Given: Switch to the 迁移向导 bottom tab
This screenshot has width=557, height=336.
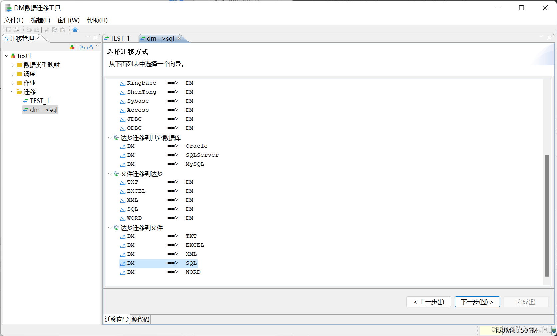Looking at the screenshot, I should (x=116, y=319).
